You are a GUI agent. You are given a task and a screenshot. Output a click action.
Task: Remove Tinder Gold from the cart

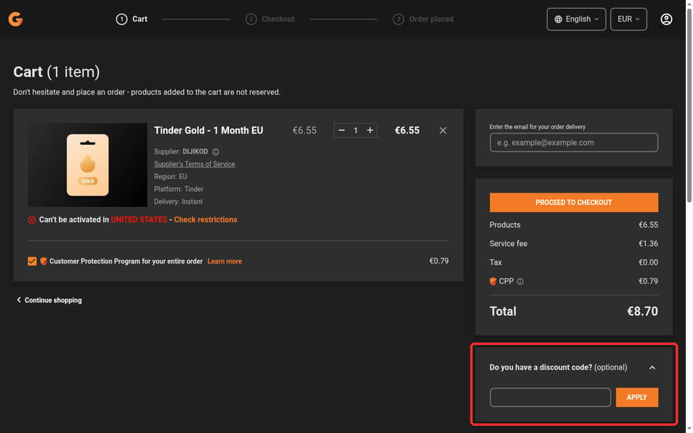coord(443,131)
